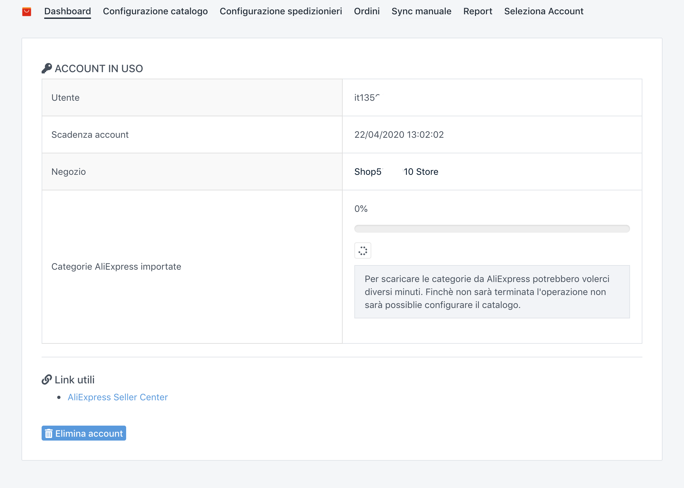
Task: Open the Dashboard tab
Action: 68,11
